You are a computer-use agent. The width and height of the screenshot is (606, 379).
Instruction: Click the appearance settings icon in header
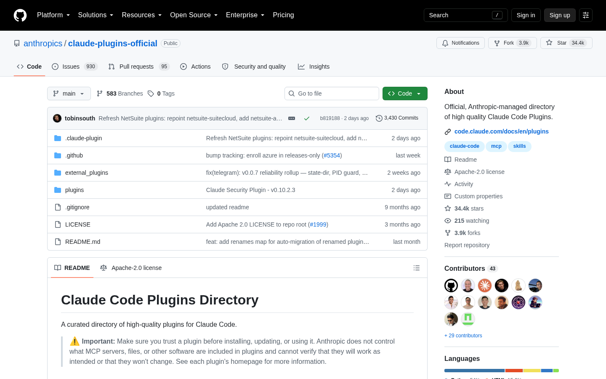(x=586, y=15)
